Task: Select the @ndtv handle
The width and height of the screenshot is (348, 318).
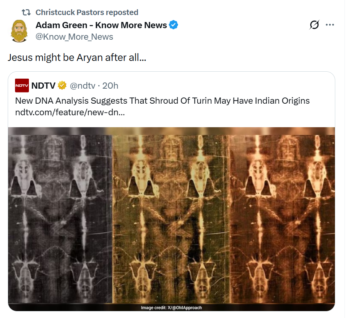Action: click(83, 85)
